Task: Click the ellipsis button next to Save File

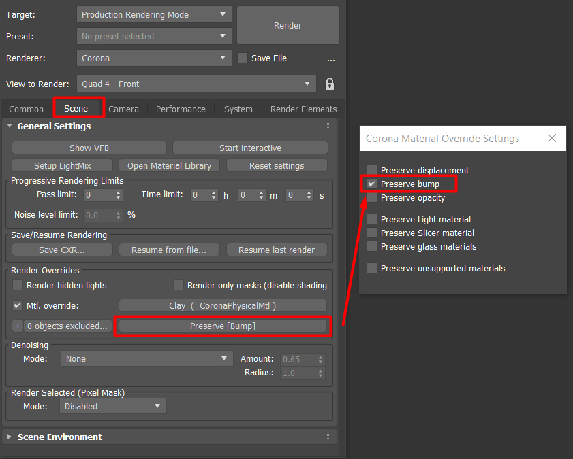Action: tap(331, 58)
